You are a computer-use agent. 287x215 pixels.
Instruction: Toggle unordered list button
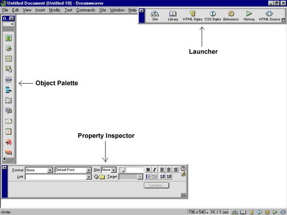pos(148,176)
